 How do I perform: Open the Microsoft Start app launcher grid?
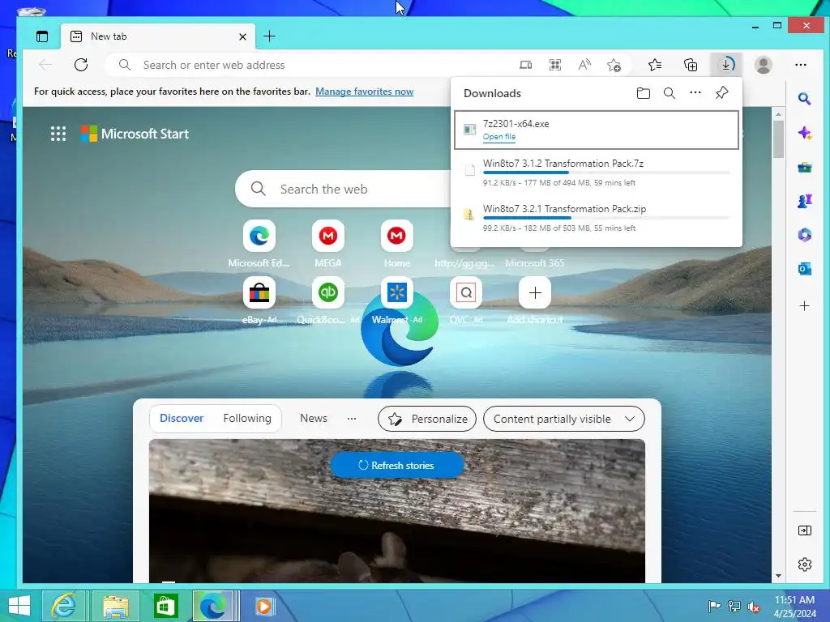coord(58,134)
